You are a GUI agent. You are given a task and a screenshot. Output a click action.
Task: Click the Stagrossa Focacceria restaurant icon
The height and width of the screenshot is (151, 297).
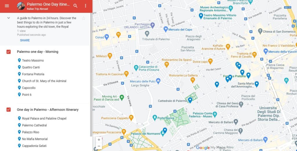(x=124, y=131)
